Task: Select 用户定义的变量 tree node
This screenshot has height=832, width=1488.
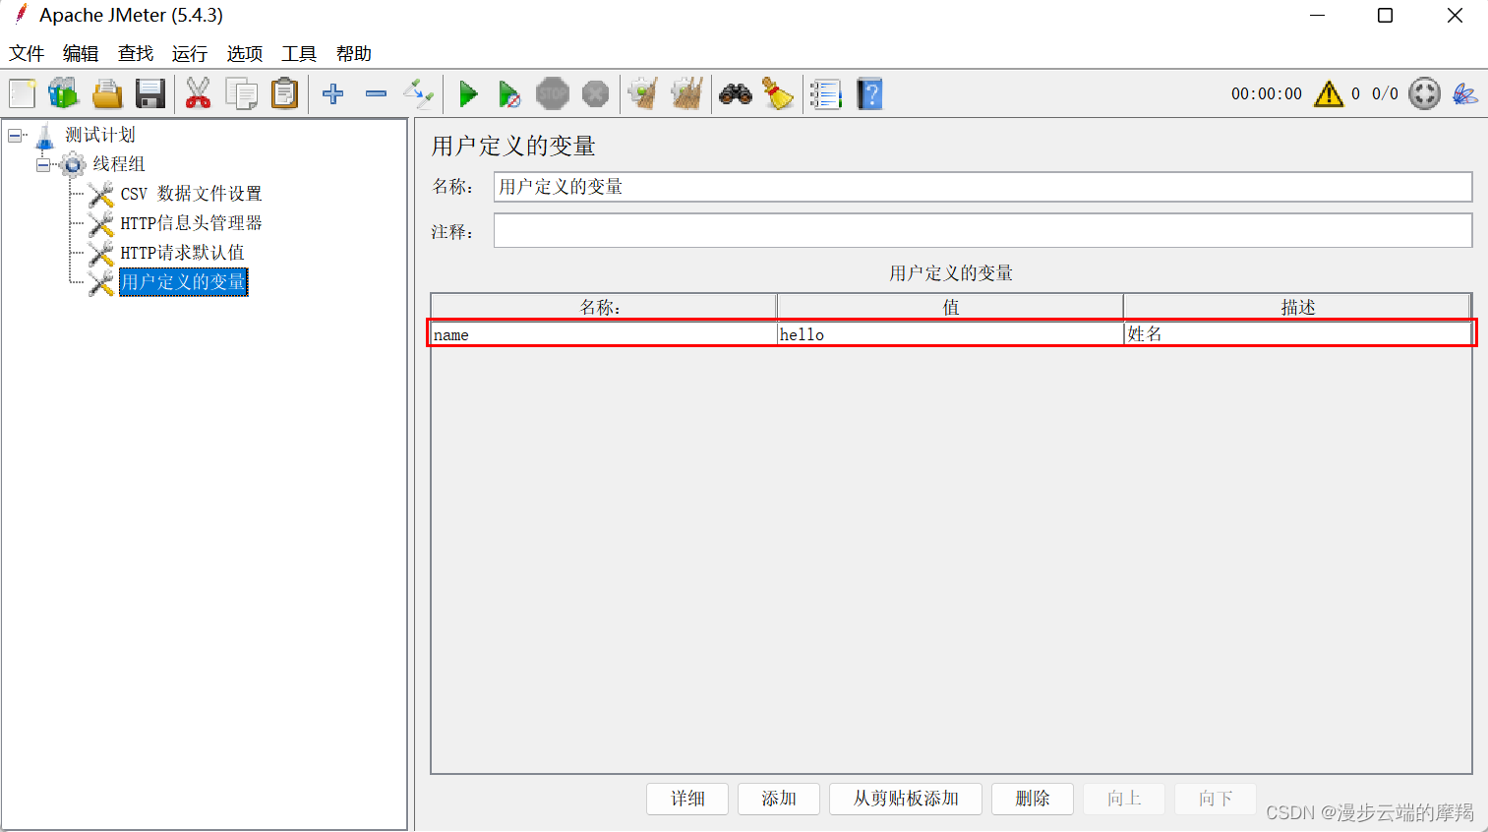Action: click(x=183, y=282)
